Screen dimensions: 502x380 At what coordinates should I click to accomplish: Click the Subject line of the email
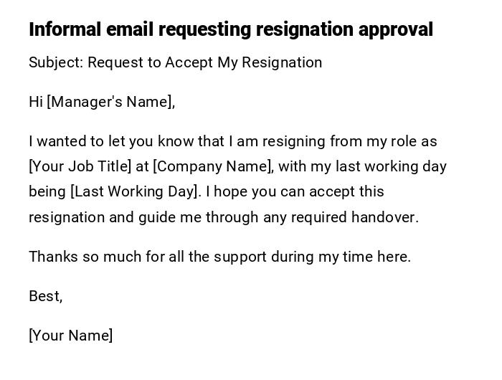tap(175, 62)
